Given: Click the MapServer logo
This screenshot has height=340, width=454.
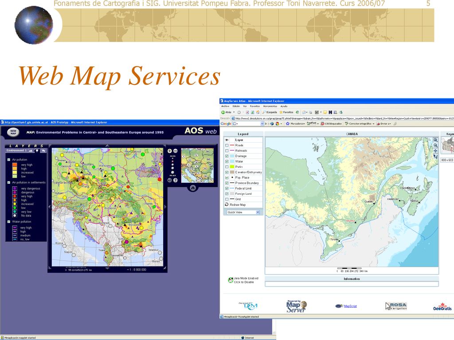Looking at the screenshot, I should 297,306.
